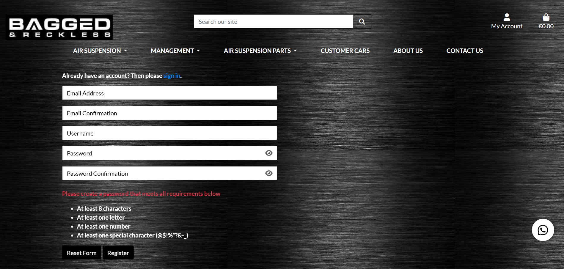This screenshot has height=269, width=564.
Task: Navigate to Contact Us
Action: coord(464,51)
